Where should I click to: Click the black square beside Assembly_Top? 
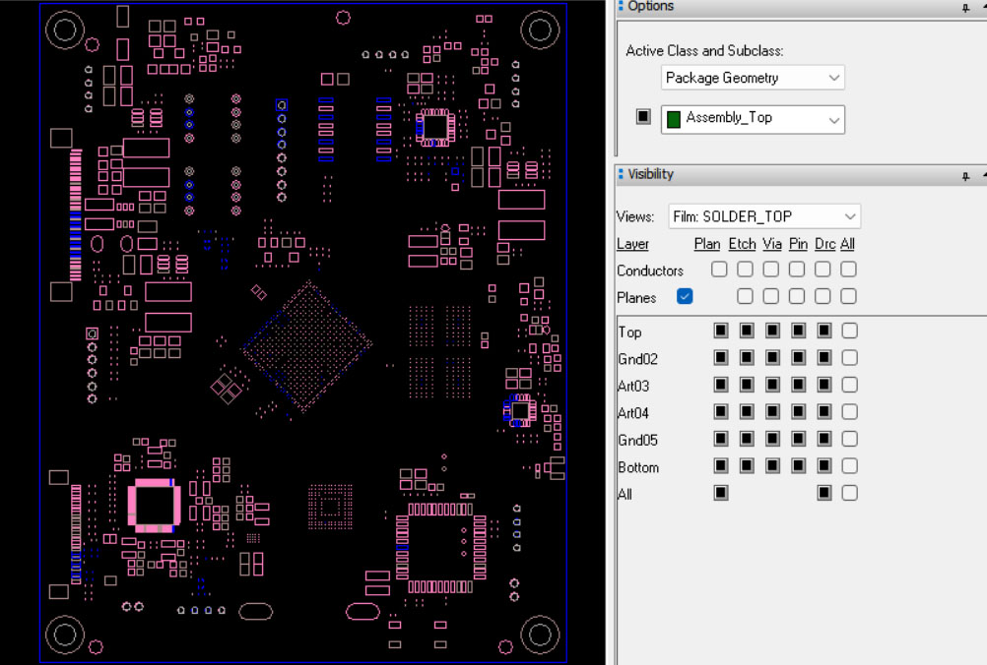tap(643, 117)
